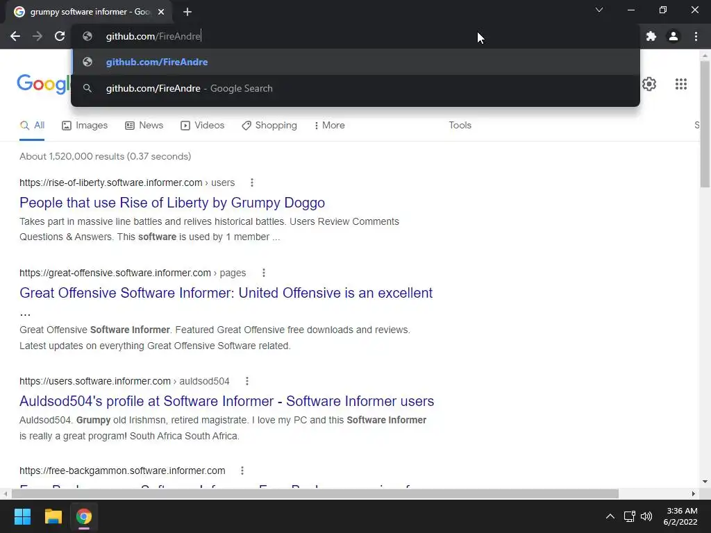The image size is (711, 533).
Task: Open Great Offensive Software Informer result
Action: pos(226,293)
